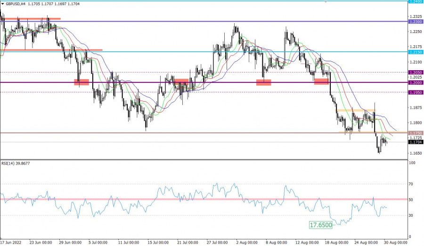Click the 1.2050 dashed level label
Image resolution: width=424 pixels, height=246 pixels.
pyautogui.click(x=415, y=73)
